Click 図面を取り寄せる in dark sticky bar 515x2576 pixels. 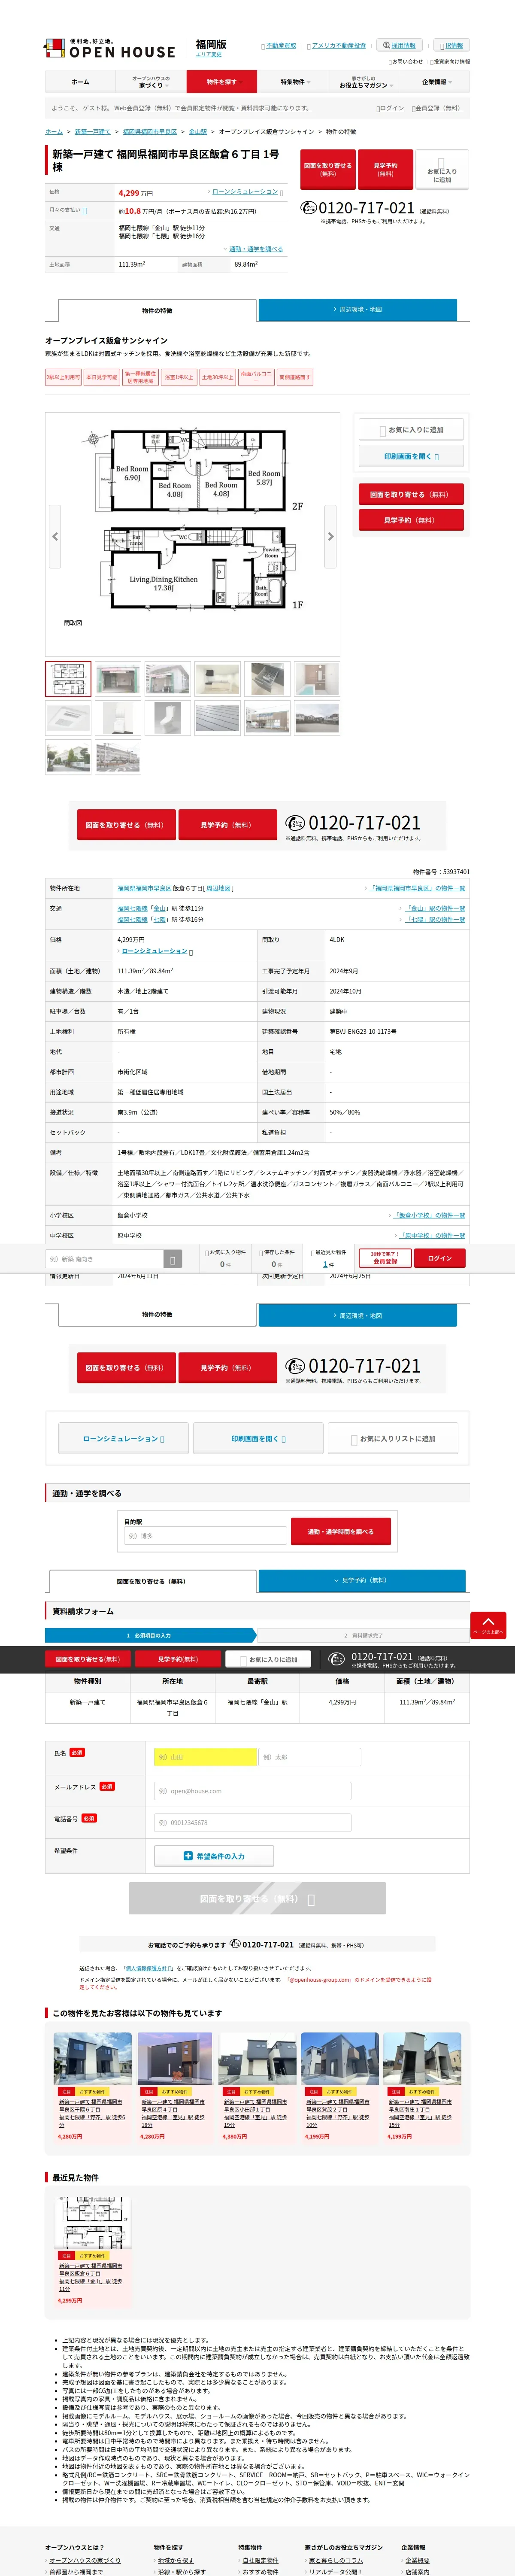88,1659
